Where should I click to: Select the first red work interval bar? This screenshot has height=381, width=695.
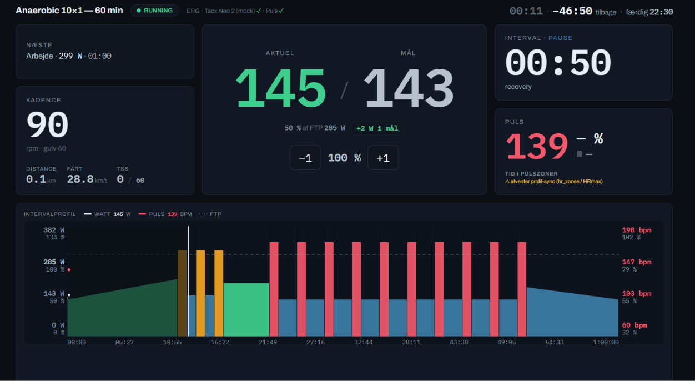pyautogui.click(x=274, y=289)
